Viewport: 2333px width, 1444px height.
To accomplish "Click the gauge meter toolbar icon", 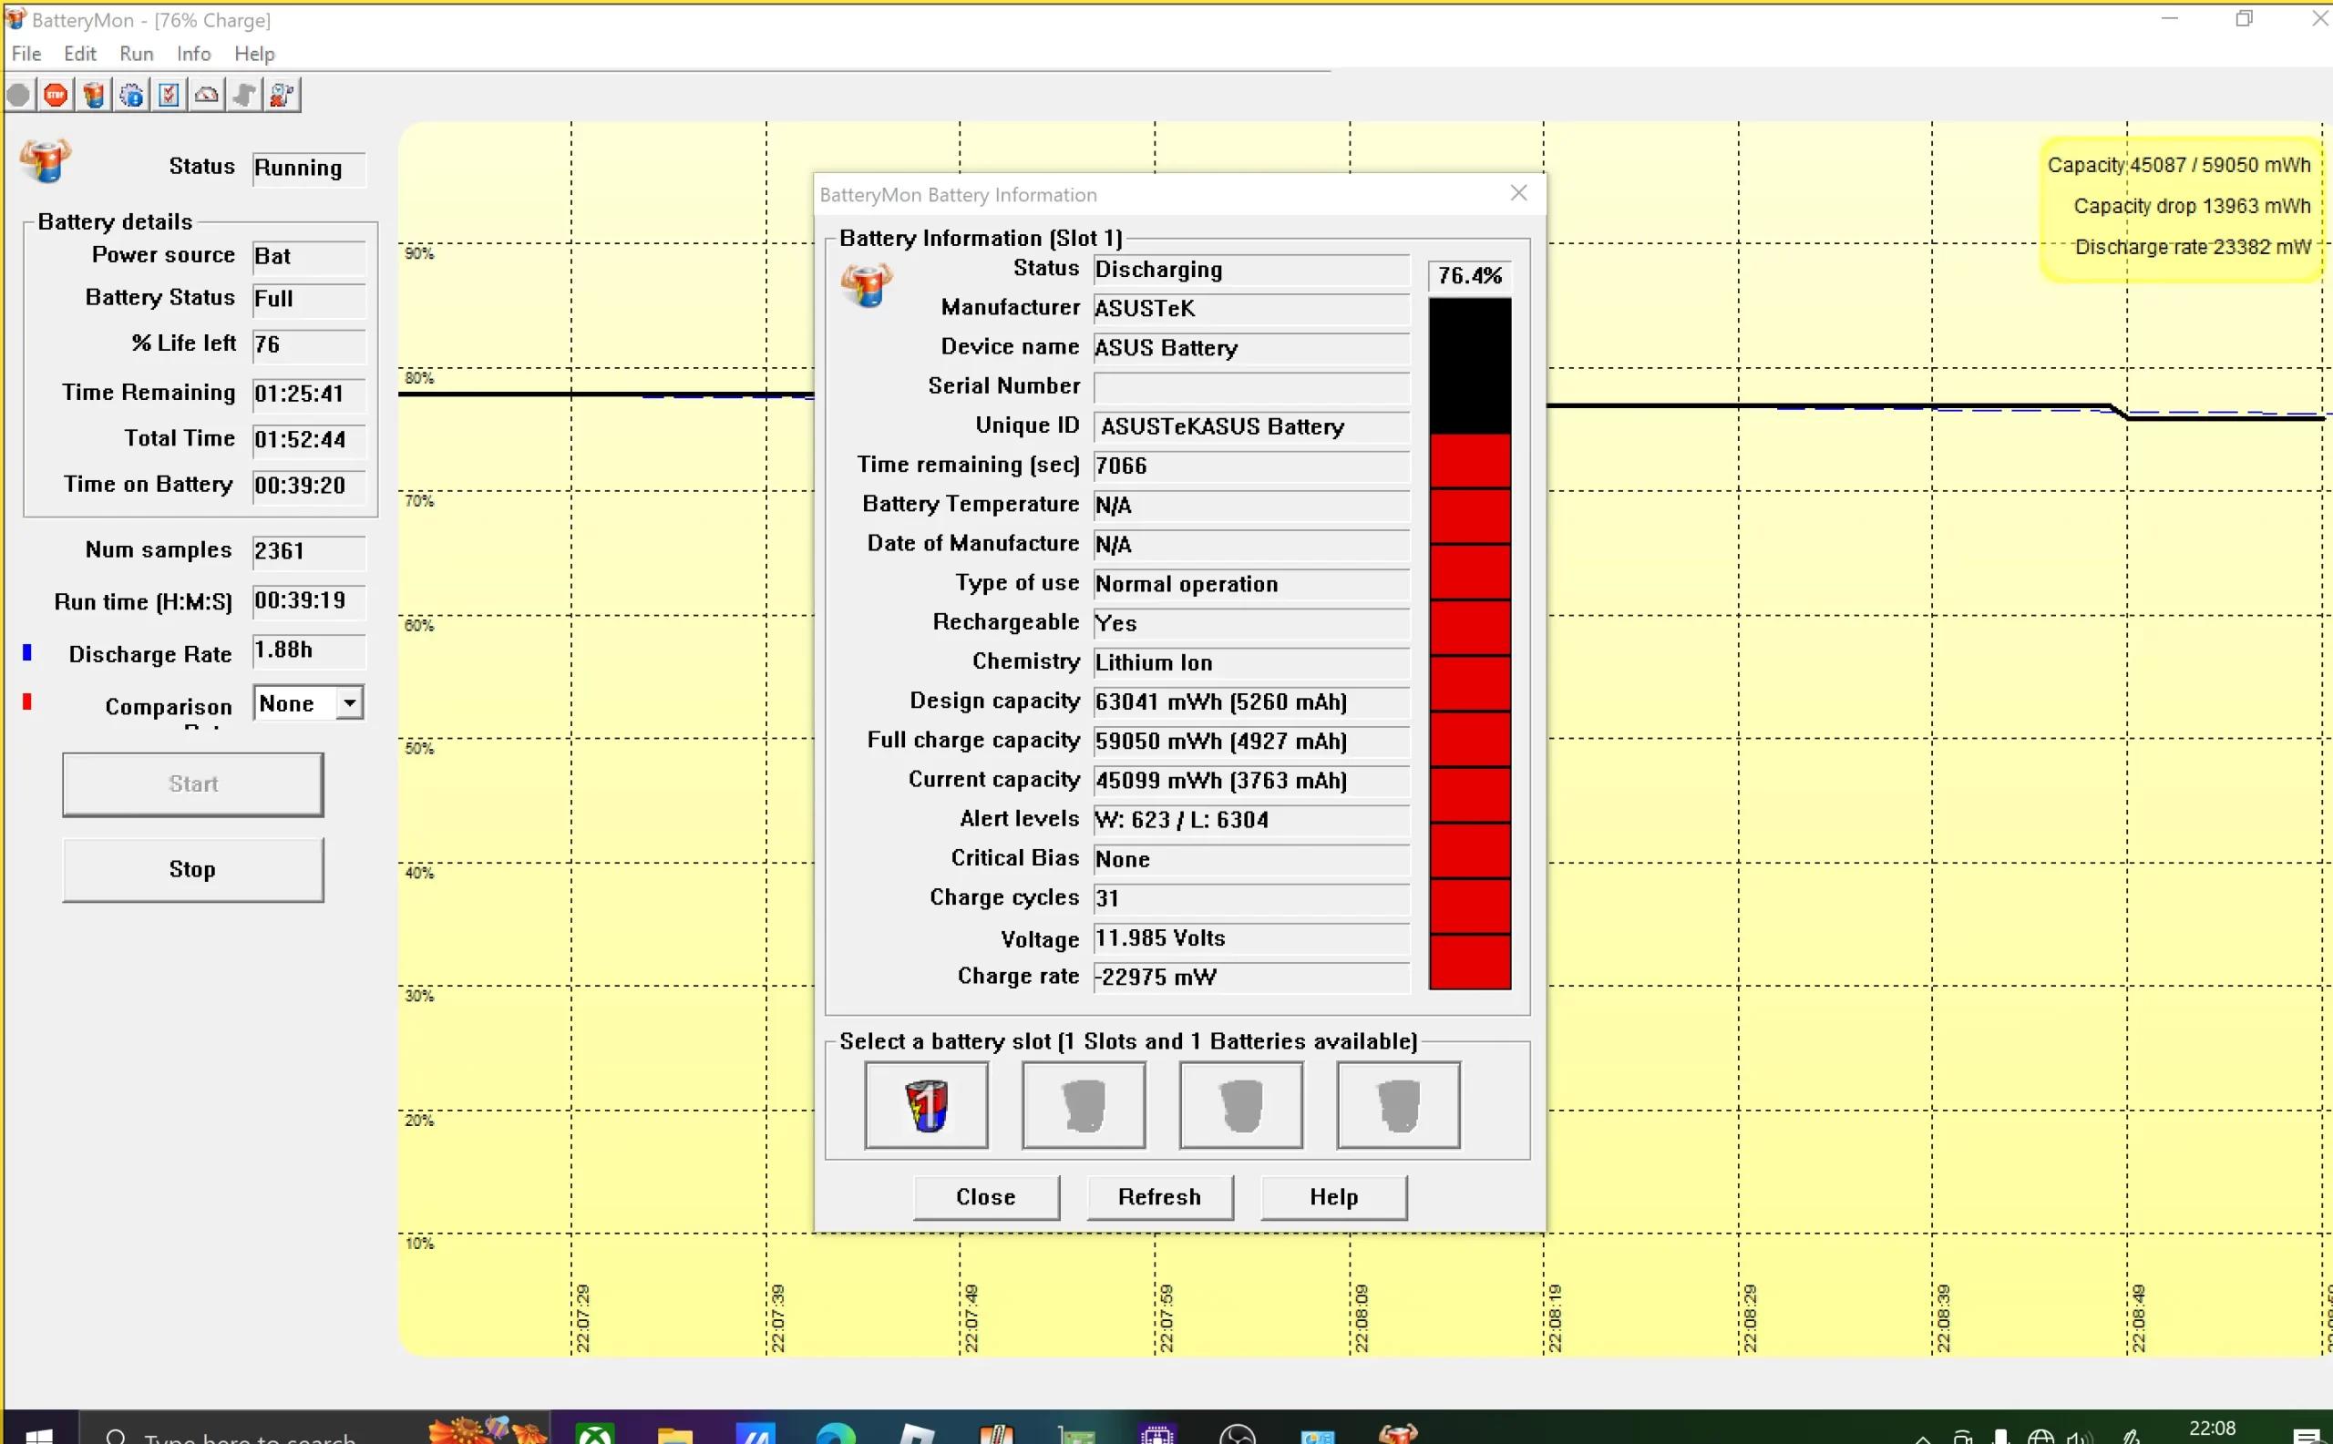I will point(206,95).
